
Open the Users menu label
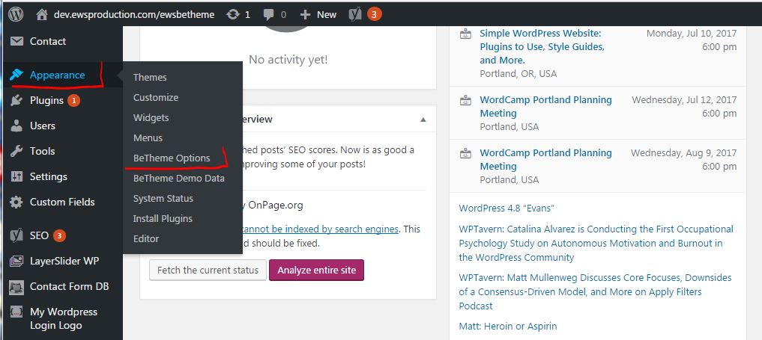click(42, 126)
